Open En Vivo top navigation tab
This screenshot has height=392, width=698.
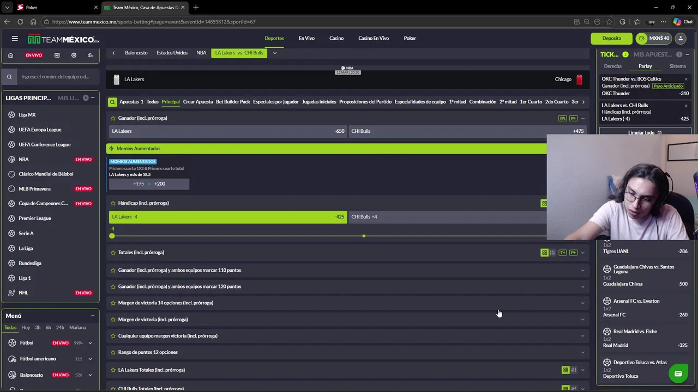[x=306, y=39]
